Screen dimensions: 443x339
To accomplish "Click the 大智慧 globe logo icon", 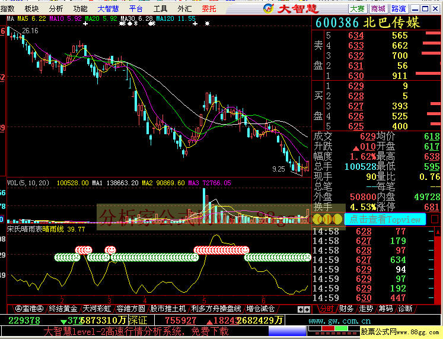I will click(x=269, y=8).
